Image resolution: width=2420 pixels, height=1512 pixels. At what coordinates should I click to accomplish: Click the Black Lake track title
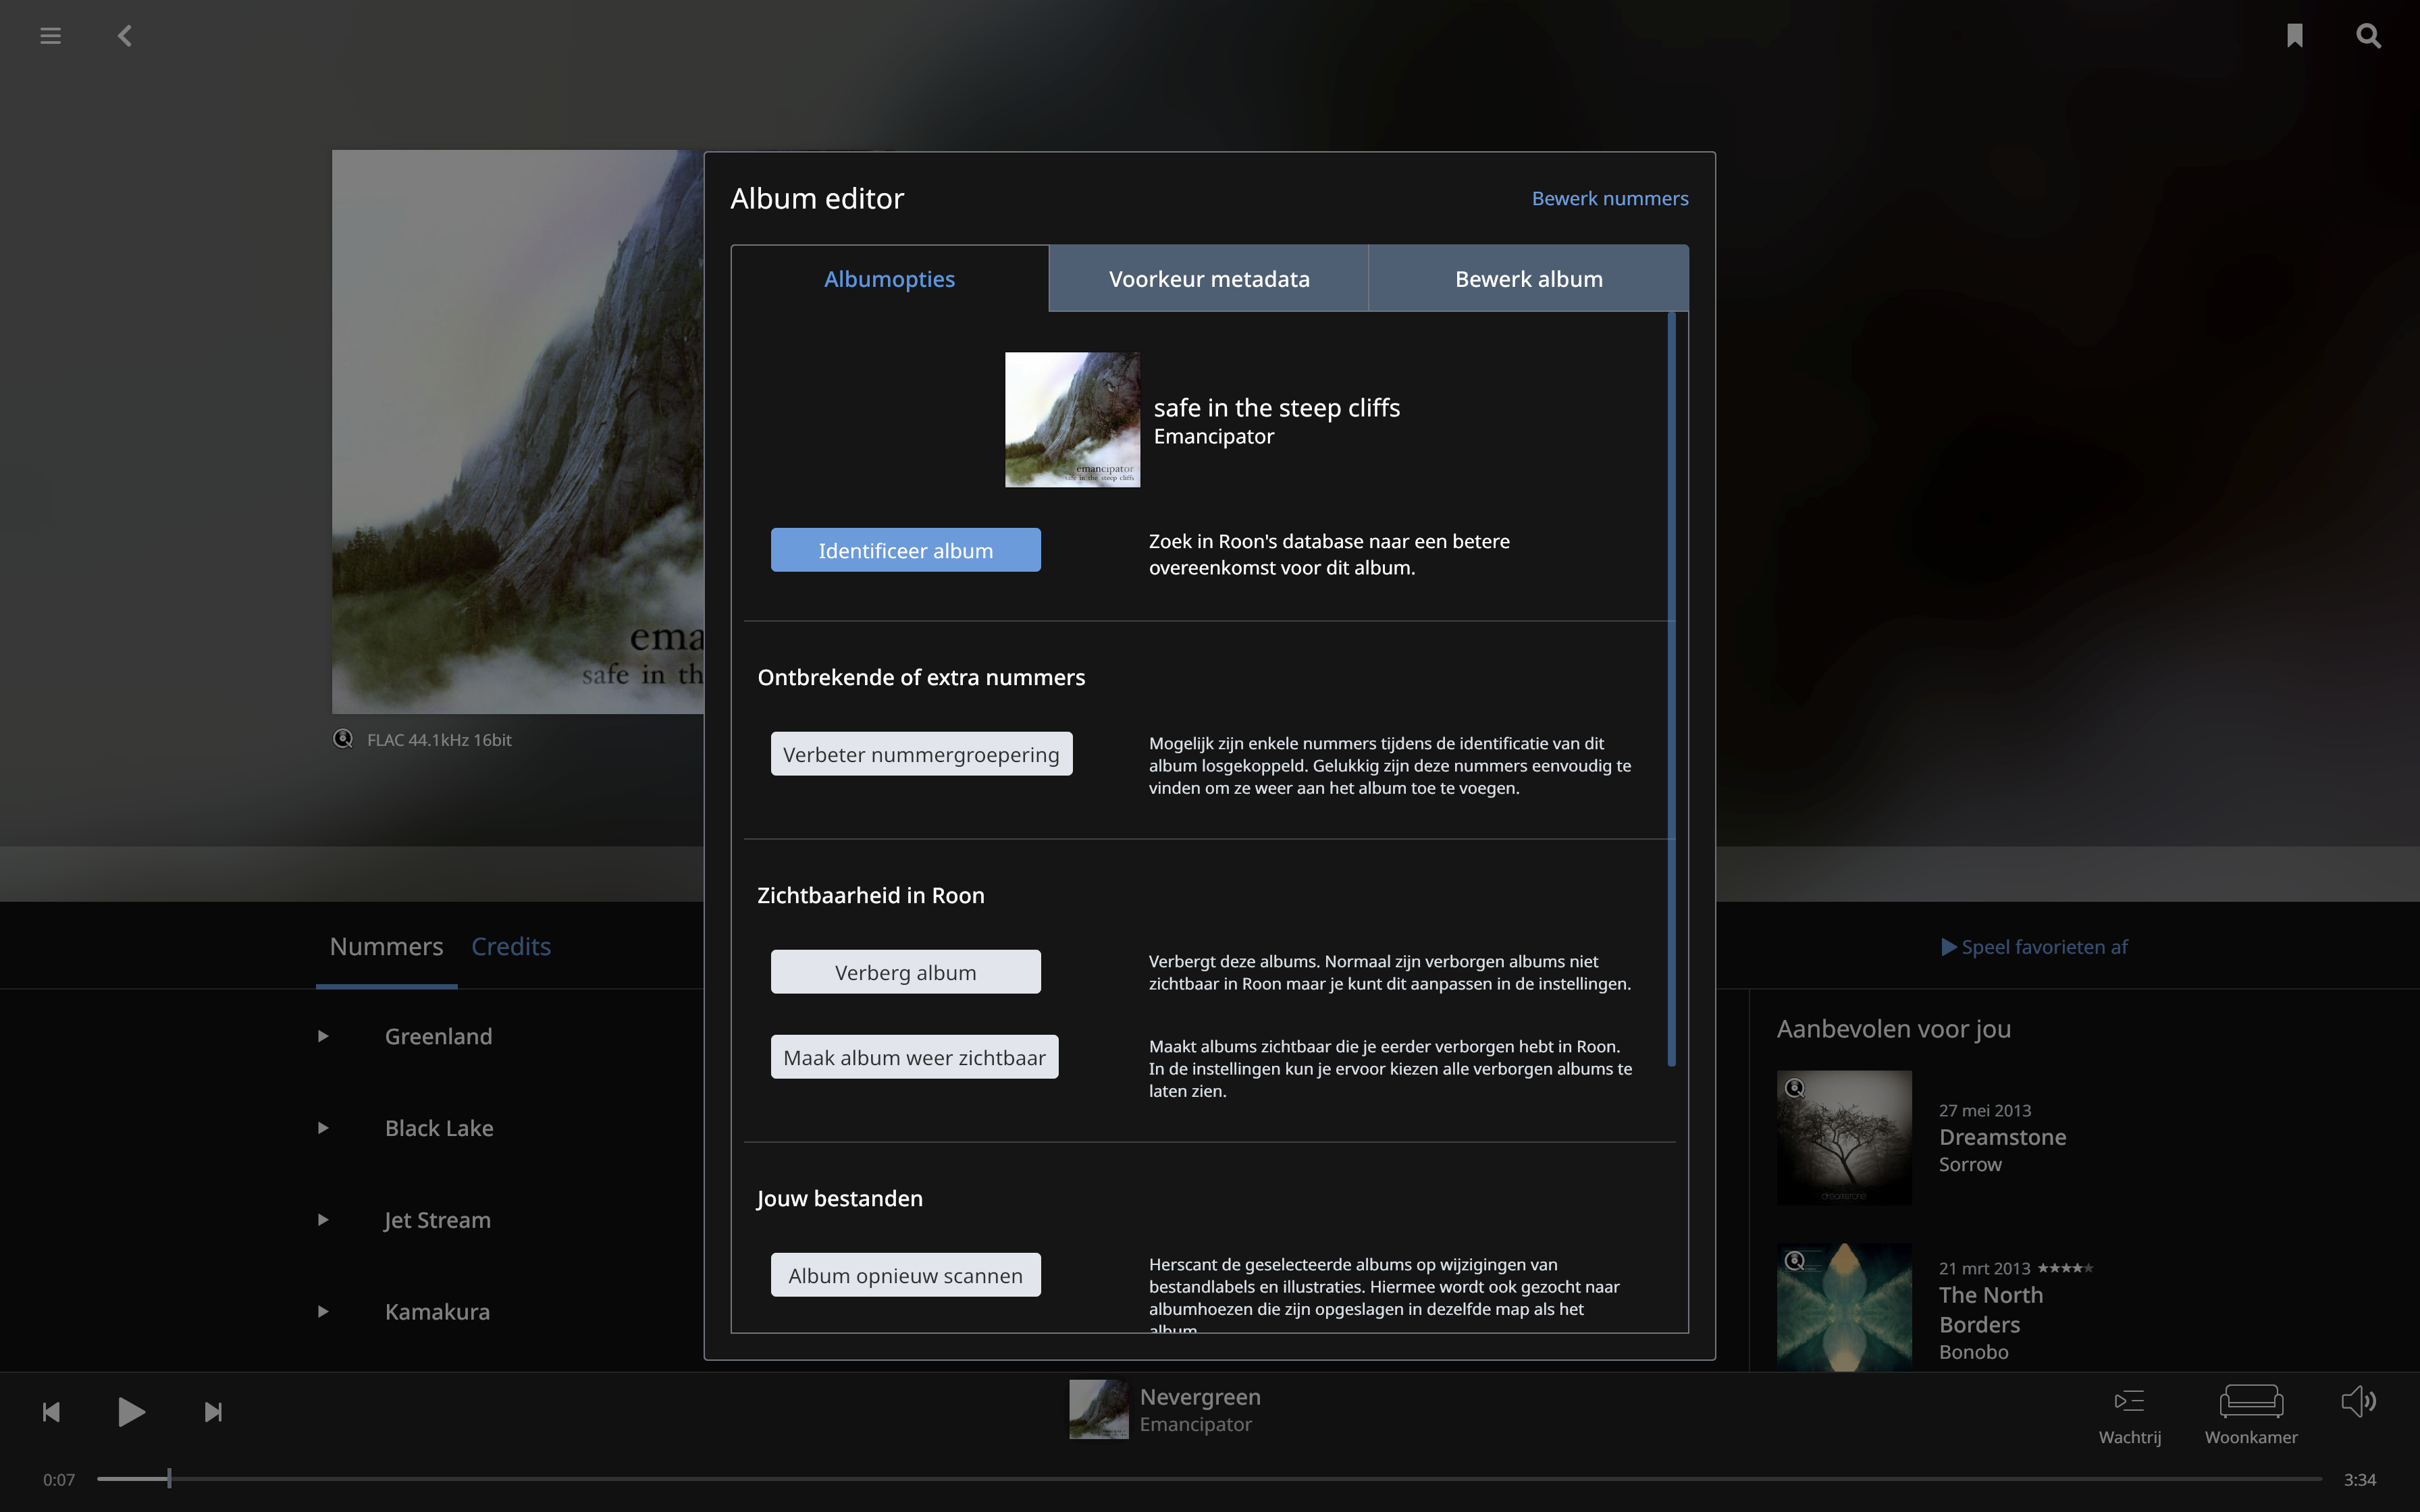439,1128
